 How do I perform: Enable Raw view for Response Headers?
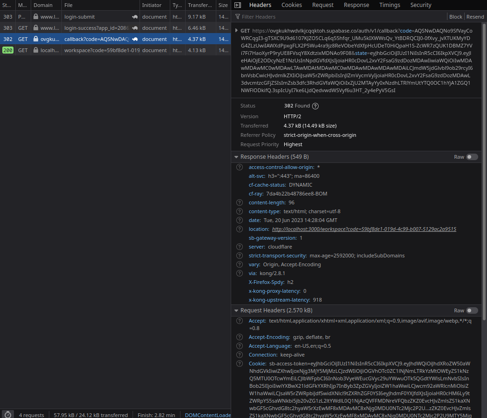473,157
